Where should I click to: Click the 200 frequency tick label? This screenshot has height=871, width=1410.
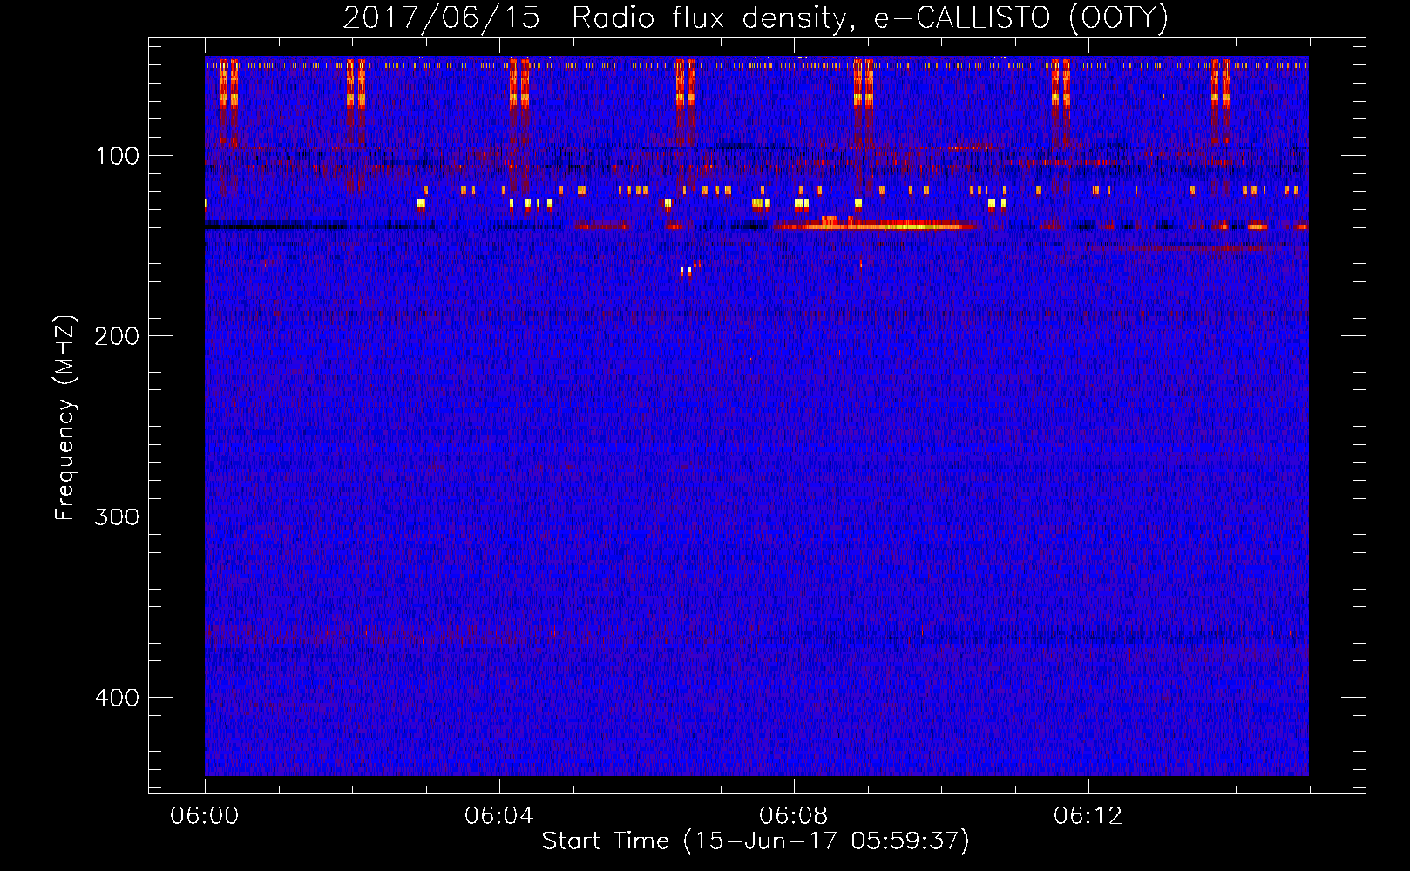pos(117,336)
